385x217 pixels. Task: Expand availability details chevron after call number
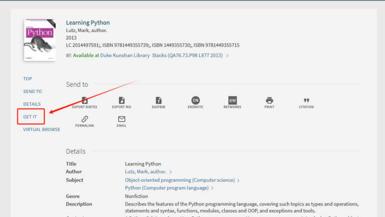(228, 56)
